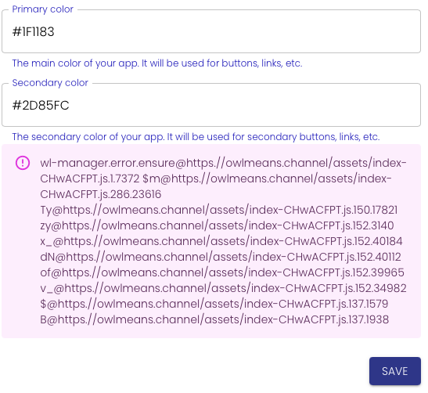
Task: Focus the Secondary color input field
Action: [x=211, y=105]
